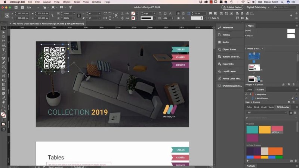
Task: Select the Direct Selection tool
Action: coord(3,32)
